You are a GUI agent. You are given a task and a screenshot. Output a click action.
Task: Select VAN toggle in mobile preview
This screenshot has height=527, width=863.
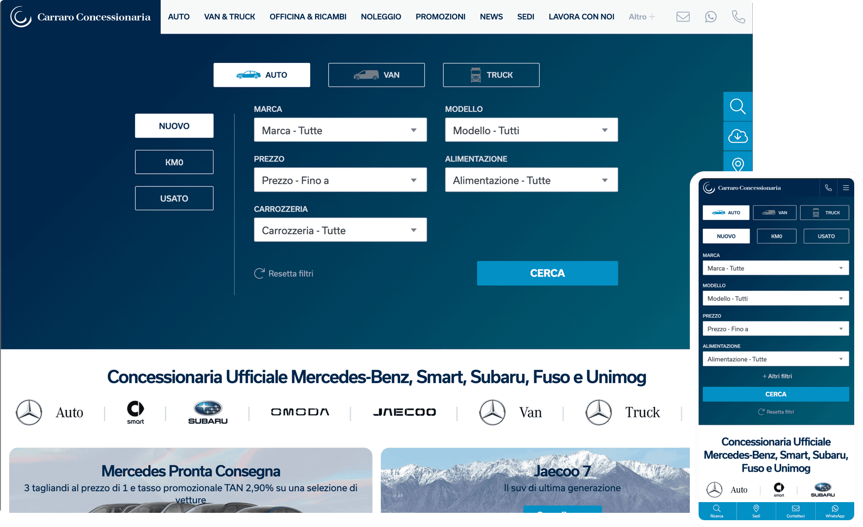[775, 213]
